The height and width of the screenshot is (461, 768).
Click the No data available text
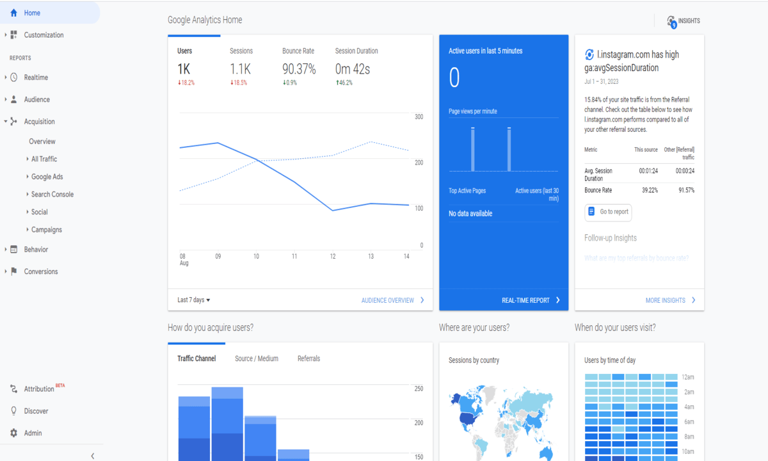pyautogui.click(x=470, y=214)
